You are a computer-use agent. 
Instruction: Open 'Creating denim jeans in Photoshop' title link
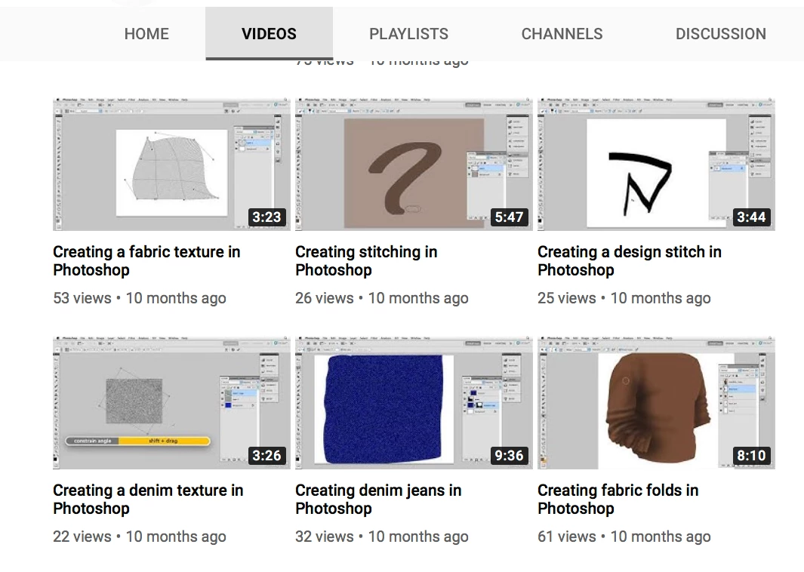pos(378,500)
